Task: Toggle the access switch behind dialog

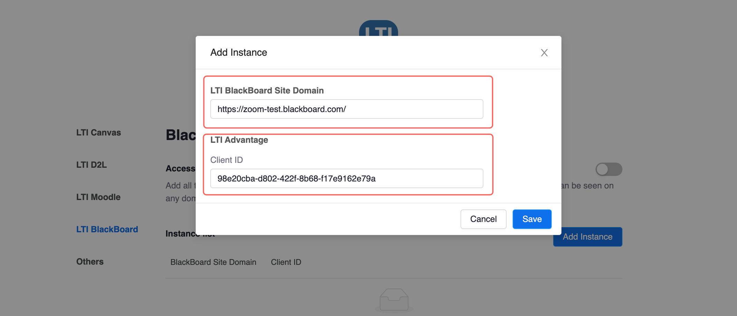Action: click(x=609, y=169)
